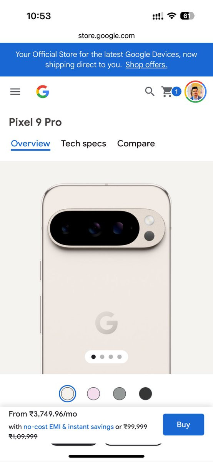Image resolution: width=213 pixels, height=462 pixels.
Task: Open the account profile avatar
Action: (196, 92)
